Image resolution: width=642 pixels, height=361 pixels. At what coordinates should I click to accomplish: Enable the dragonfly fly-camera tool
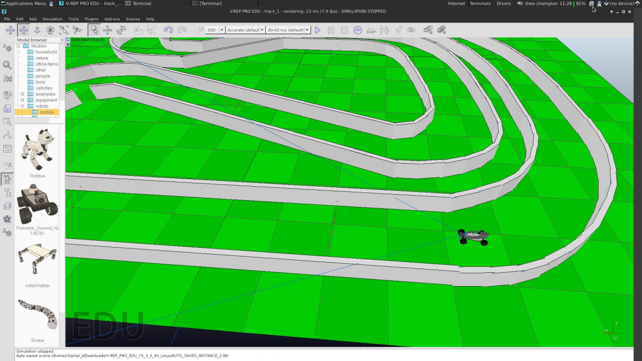tap(78, 30)
